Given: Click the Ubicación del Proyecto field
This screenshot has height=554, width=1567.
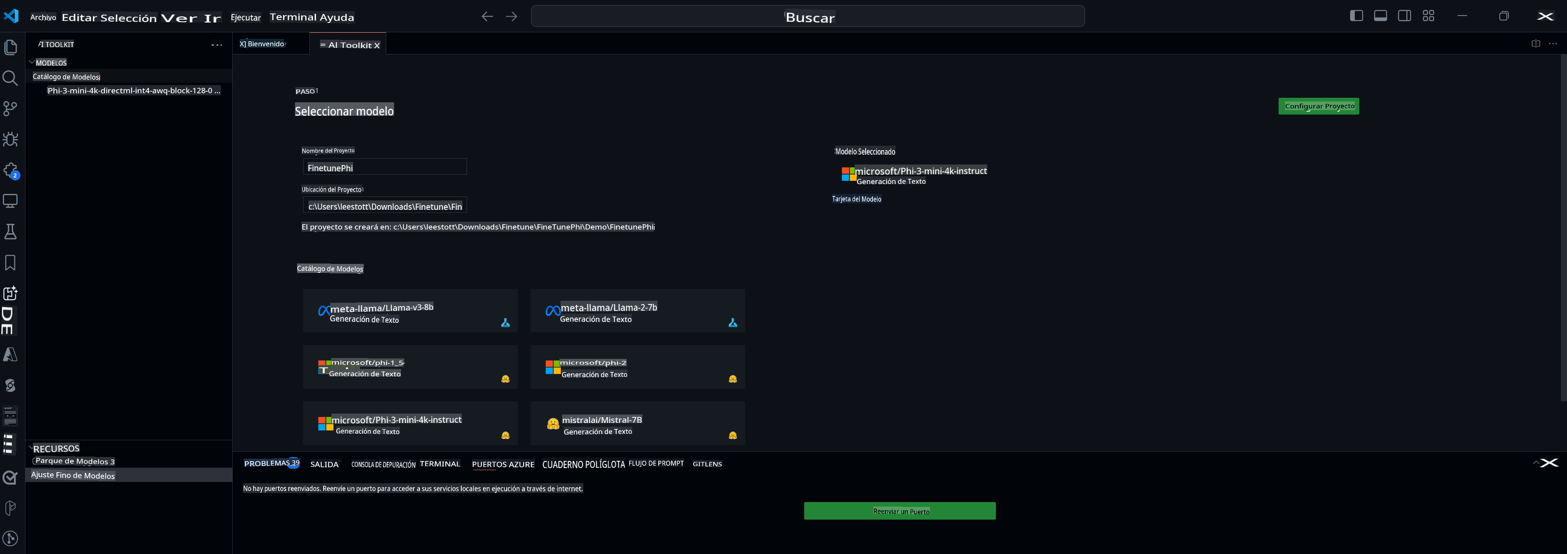Looking at the screenshot, I should click(384, 205).
